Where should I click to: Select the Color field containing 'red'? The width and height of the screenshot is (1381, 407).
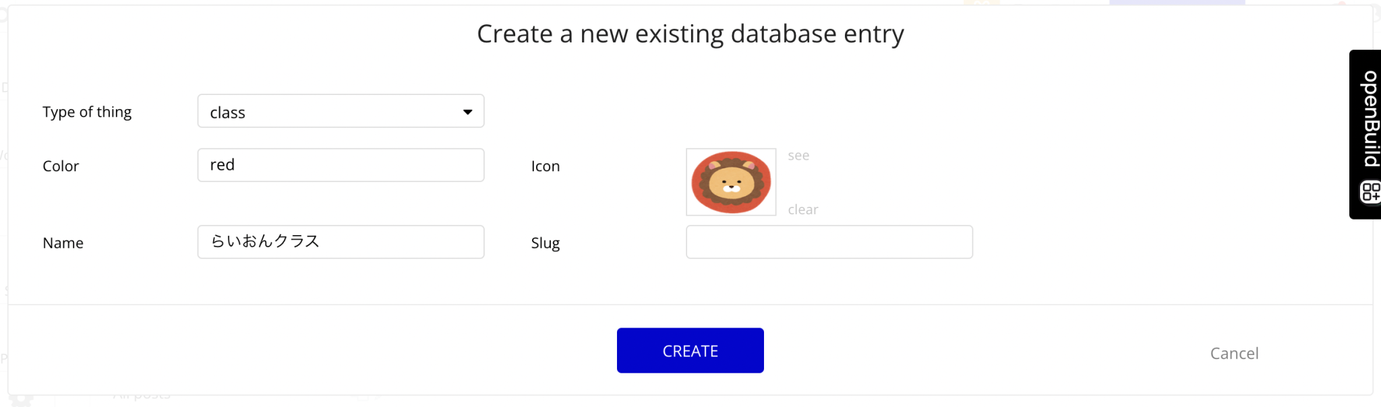pyautogui.click(x=341, y=164)
